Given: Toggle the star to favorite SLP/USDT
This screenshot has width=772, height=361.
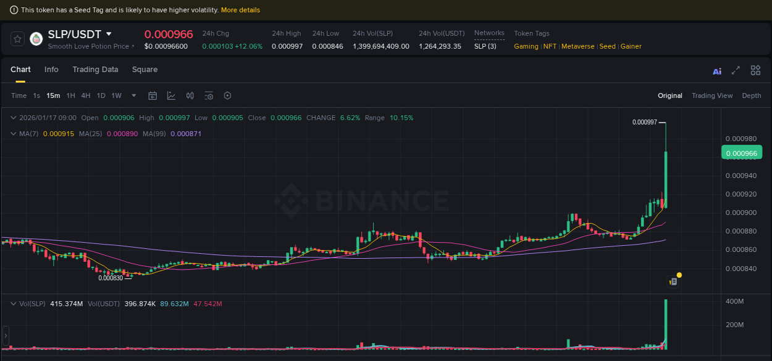Looking at the screenshot, I should (x=17, y=38).
